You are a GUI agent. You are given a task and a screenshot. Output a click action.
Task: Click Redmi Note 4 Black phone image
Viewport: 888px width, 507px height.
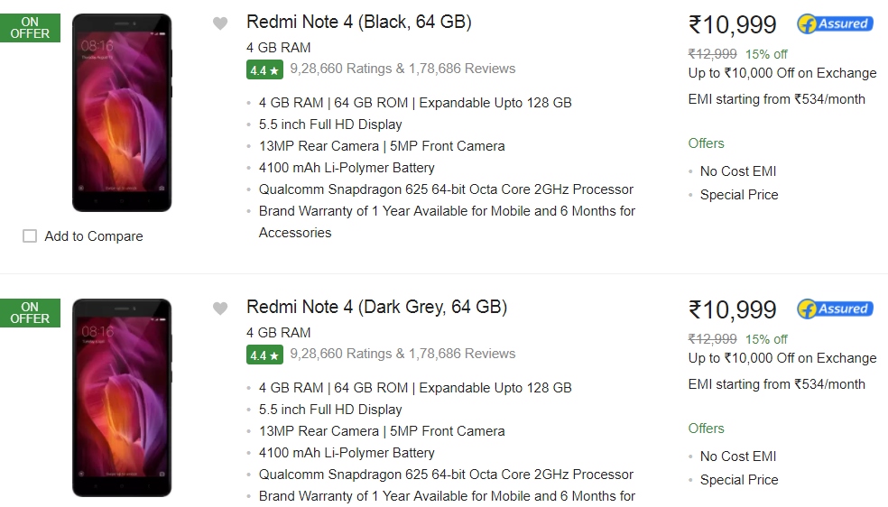[122, 113]
